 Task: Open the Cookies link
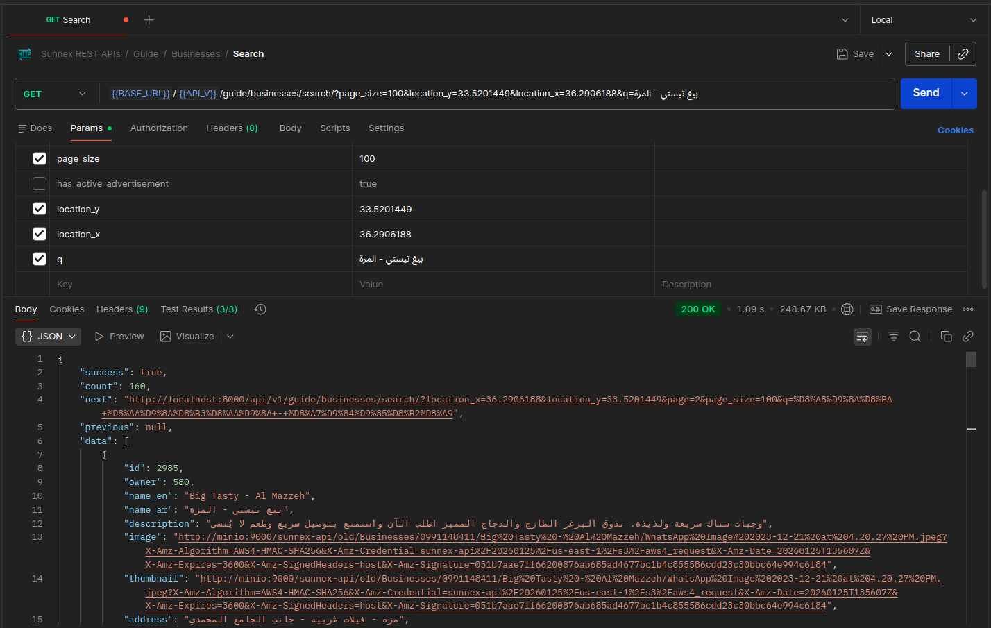[955, 130]
